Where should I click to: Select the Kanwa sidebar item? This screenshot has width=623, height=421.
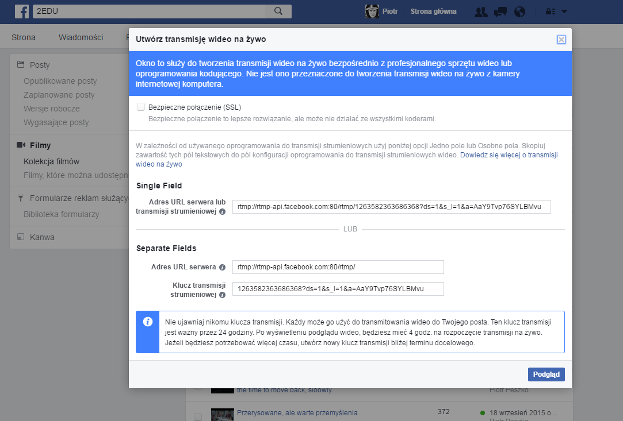pyautogui.click(x=42, y=237)
